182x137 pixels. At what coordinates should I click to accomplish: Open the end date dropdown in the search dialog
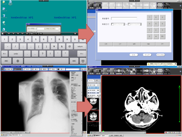pos(140,24)
